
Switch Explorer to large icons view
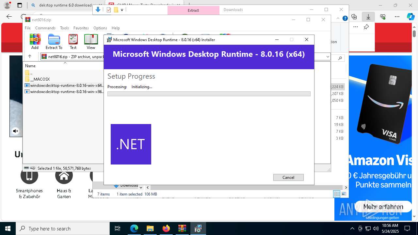(x=344, y=194)
